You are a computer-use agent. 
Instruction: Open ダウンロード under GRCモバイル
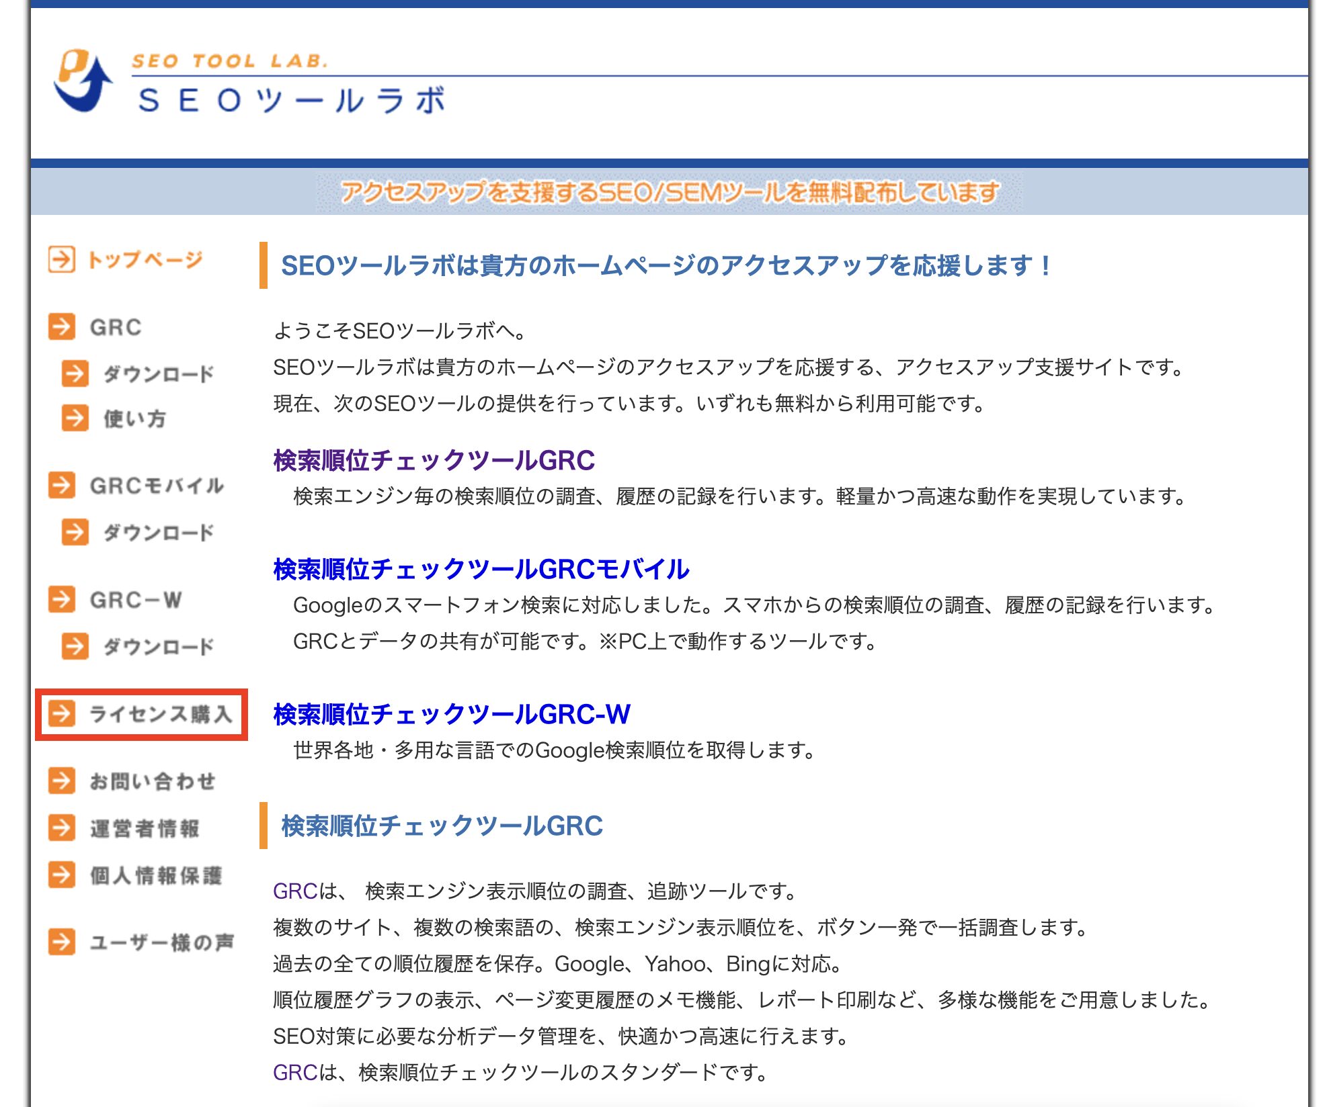(159, 533)
